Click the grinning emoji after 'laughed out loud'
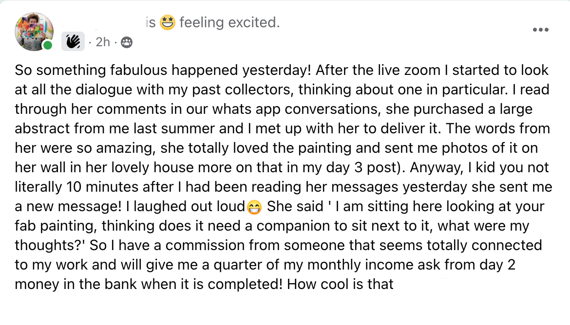This screenshot has height=325, width=570. tap(253, 207)
